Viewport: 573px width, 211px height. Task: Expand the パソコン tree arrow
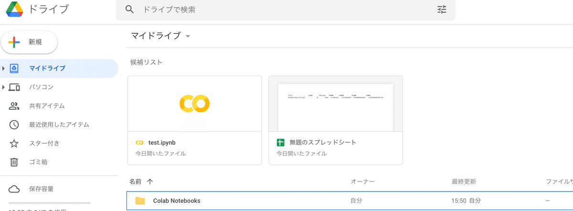(x=4, y=87)
